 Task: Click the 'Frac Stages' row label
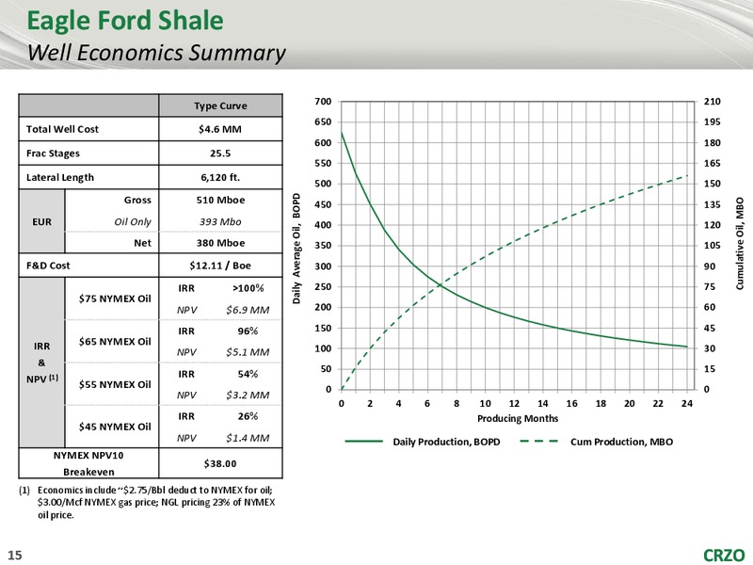53,153
